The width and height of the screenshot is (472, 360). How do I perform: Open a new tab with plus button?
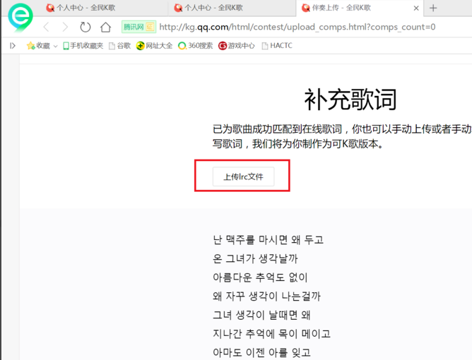pyautogui.click(x=433, y=8)
